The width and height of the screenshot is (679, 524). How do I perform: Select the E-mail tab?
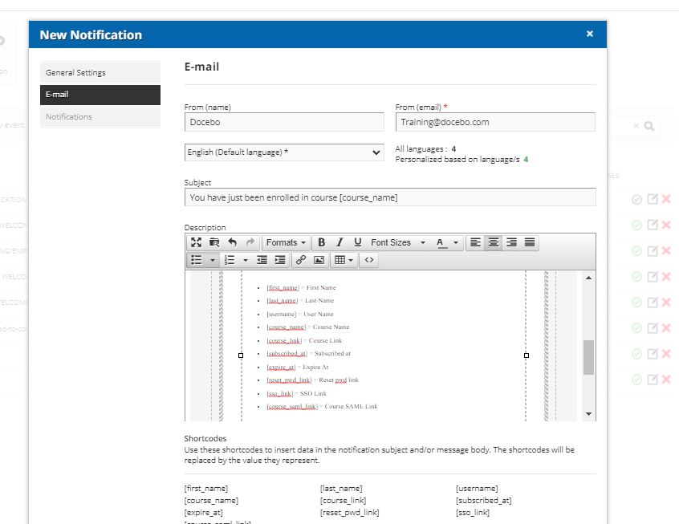(100, 95)
